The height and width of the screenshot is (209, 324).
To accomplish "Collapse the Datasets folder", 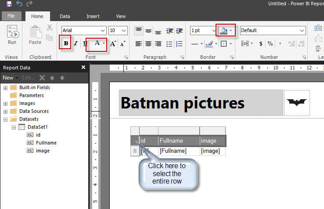I will point(5,119).
